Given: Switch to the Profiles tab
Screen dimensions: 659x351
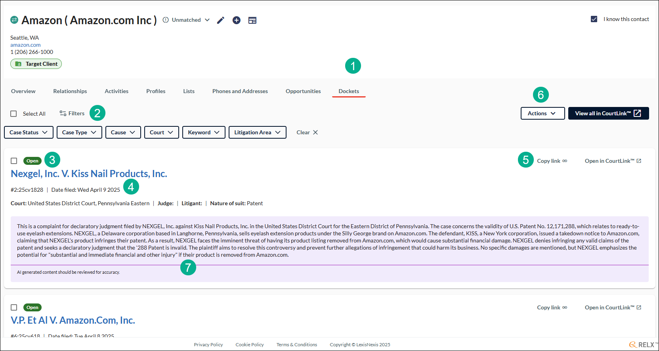Looking at the screenshot, I should click(x=156, y=91).
